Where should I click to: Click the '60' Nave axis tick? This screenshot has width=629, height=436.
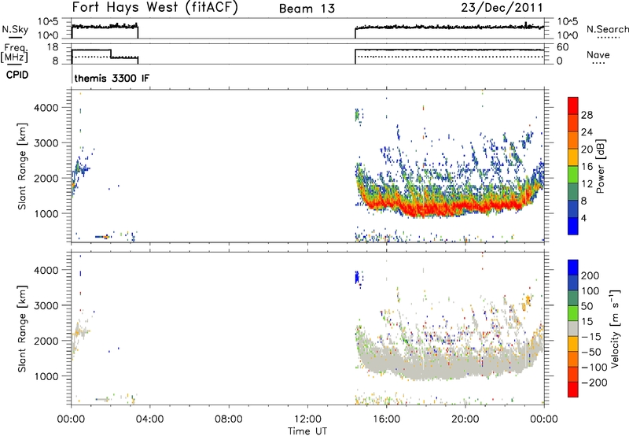point(563,47)
